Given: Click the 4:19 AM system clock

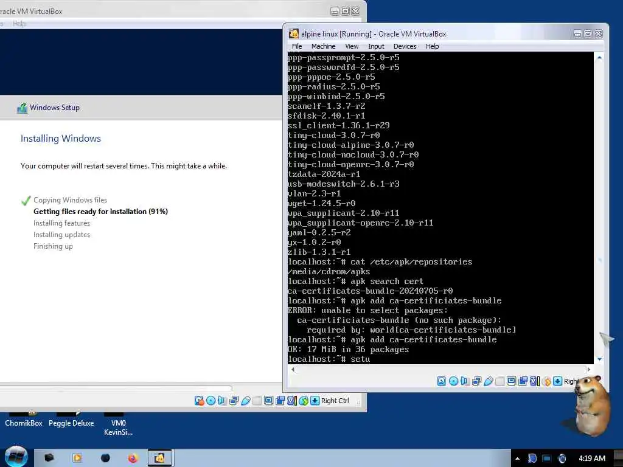Looking at the screenshot, I should (592, 458).
